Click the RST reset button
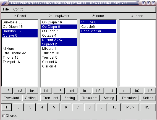Image resolution: width=157 pixels, height=120 pixels. [x=148, y=107]
